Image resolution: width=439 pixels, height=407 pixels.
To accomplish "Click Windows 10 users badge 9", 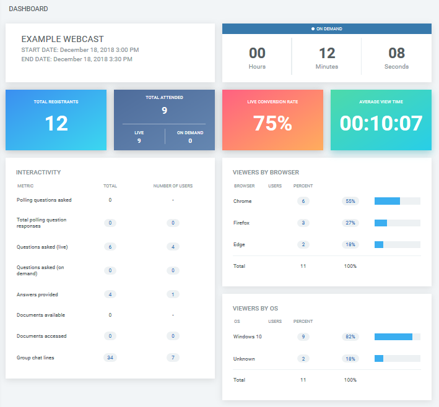I will click(303, 336).
